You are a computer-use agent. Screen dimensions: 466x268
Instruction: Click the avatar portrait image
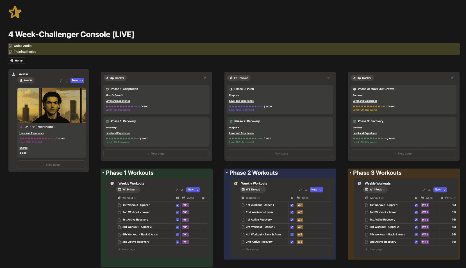[x=51, y=105]
